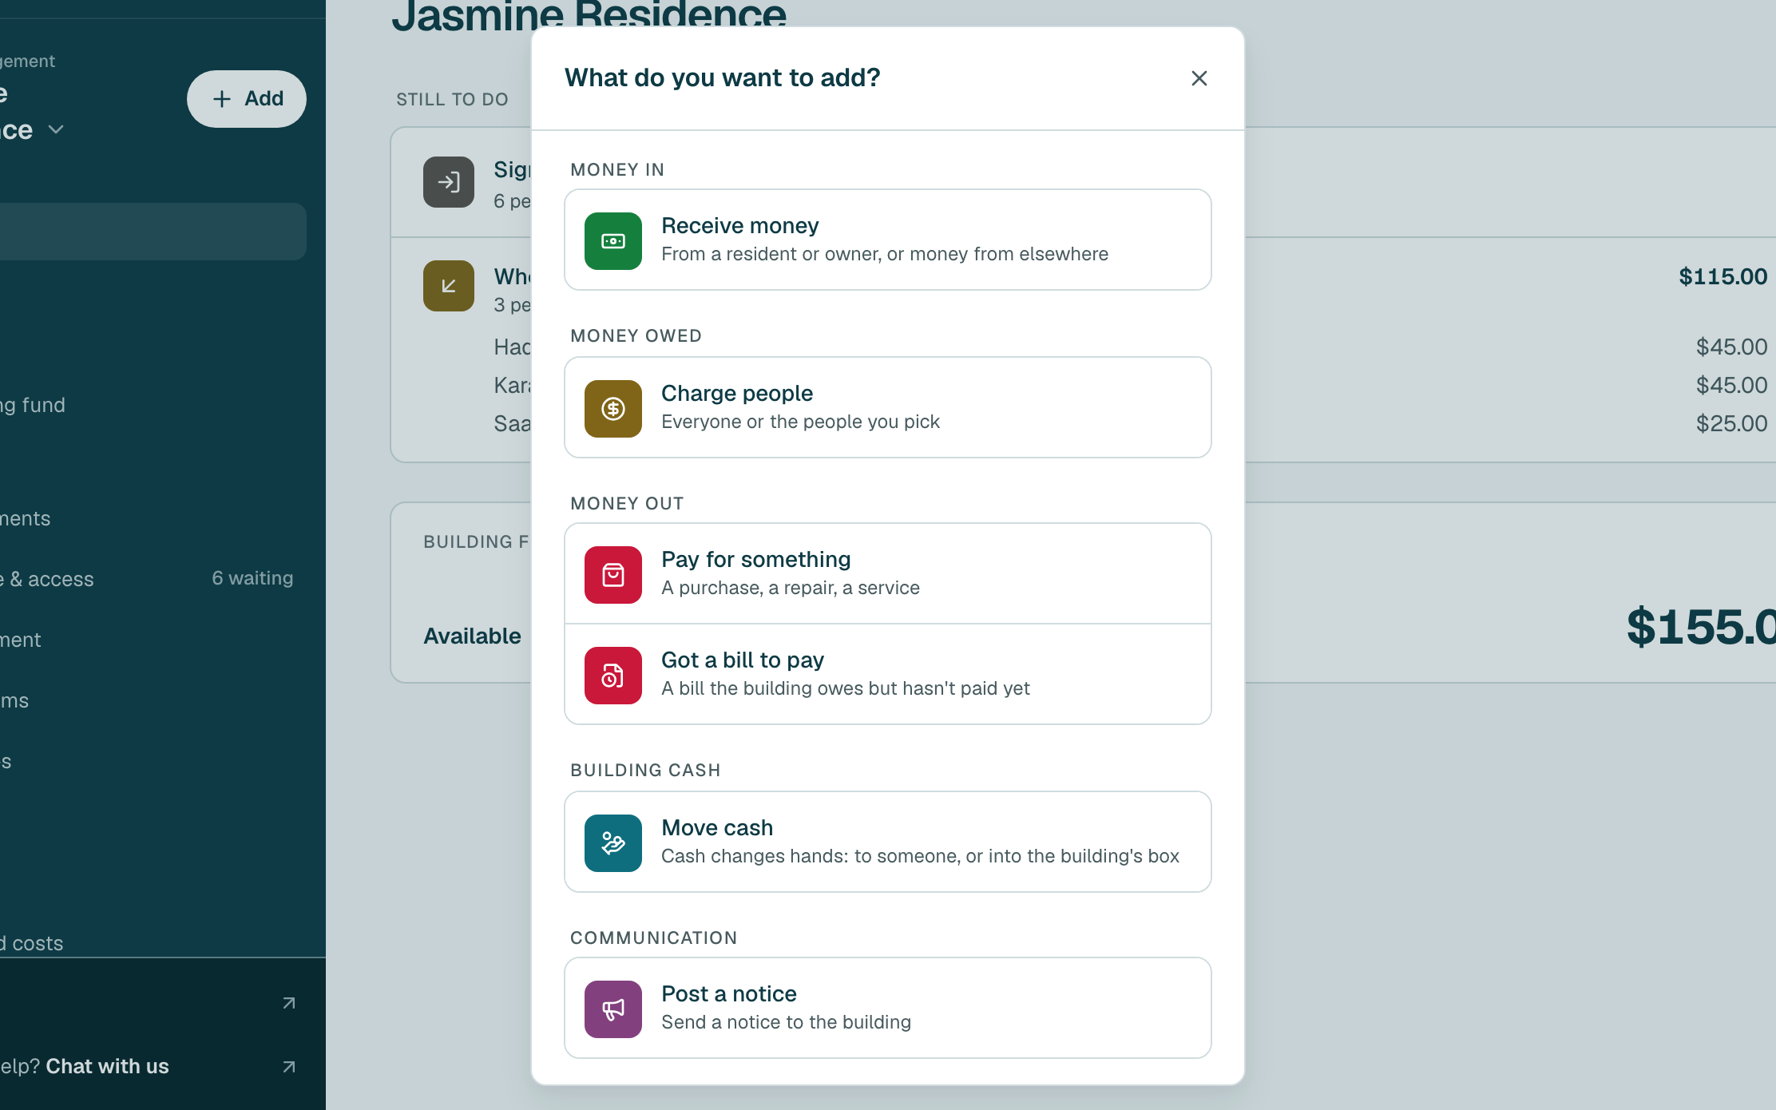Click the Jasmine Residence page title
Viewport: 1776px width, 1110px height.
589,16
